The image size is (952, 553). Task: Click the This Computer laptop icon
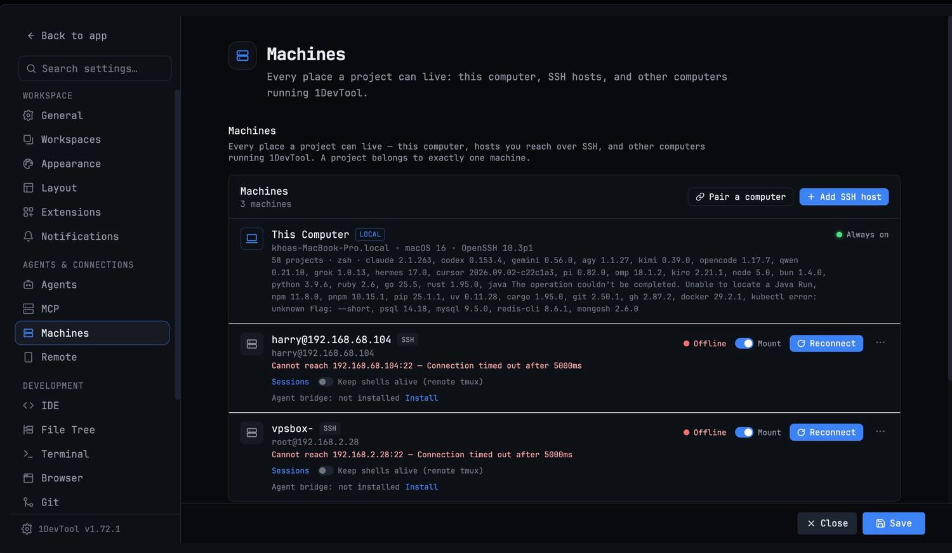[252, 238]
